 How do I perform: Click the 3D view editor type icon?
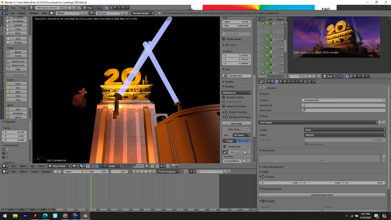click(x=5, y=166)
